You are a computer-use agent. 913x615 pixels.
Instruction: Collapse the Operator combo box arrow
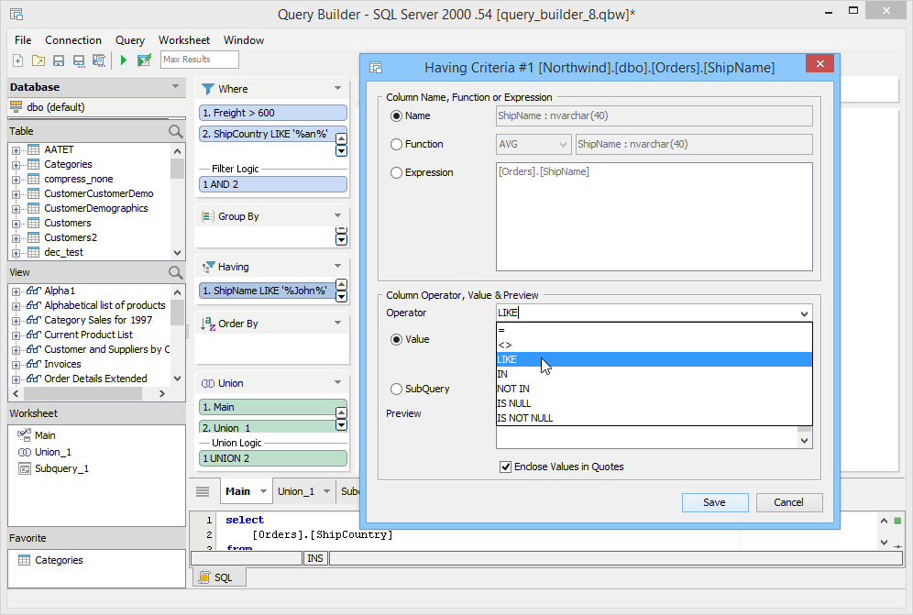(804, 313)
